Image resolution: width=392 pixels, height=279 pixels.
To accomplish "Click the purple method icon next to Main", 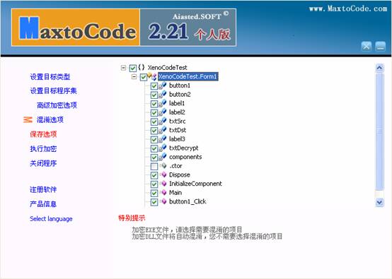I will (163, 192).
